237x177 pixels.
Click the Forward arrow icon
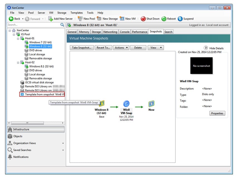pyautogui.click(x=27, y=19)
